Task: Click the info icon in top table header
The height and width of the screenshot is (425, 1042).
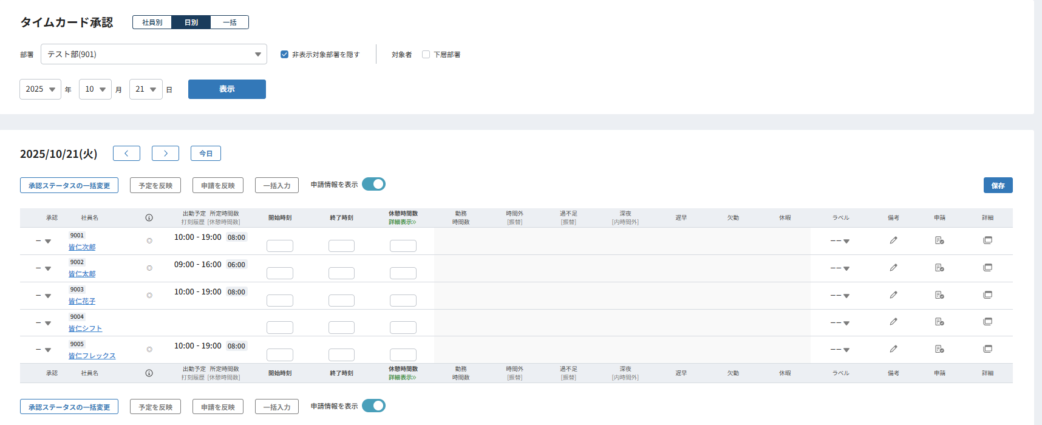Action: (149, 217)
